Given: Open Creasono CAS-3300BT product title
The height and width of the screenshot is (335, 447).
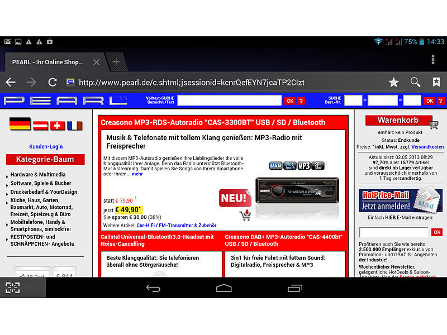Looking at the screenshot, I should (213, 122).
